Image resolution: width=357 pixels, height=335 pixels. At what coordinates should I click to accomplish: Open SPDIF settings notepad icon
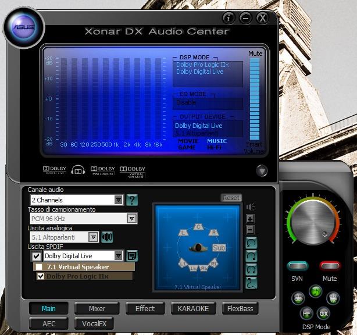(x=132, y=256)
